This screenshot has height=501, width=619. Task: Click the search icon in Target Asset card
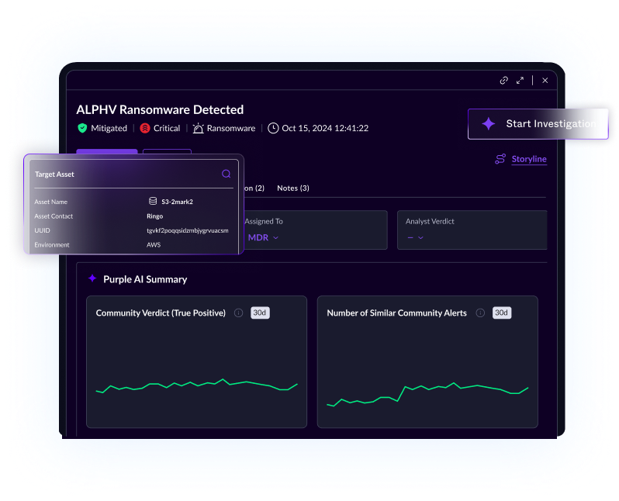227,174
